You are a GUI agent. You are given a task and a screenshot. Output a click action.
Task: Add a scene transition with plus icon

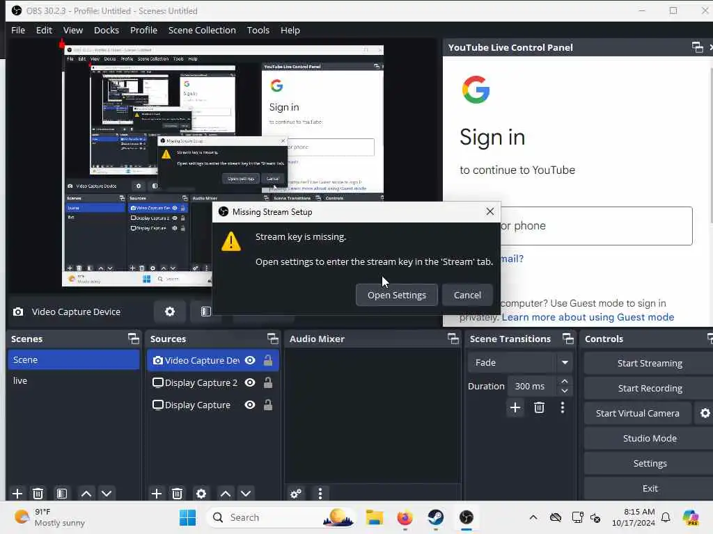[x=515, y=407]
